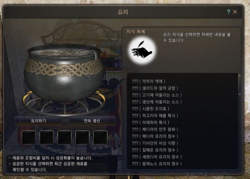This screenshot has height=179, width=250.
Task: Select the 시큼한 조미료 entry
Action: pyautogui.click(x=150, y=109)
